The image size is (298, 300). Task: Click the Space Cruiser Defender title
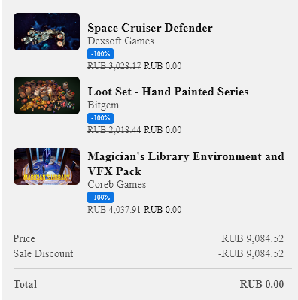pyautogui.click(x=150, y=28)
